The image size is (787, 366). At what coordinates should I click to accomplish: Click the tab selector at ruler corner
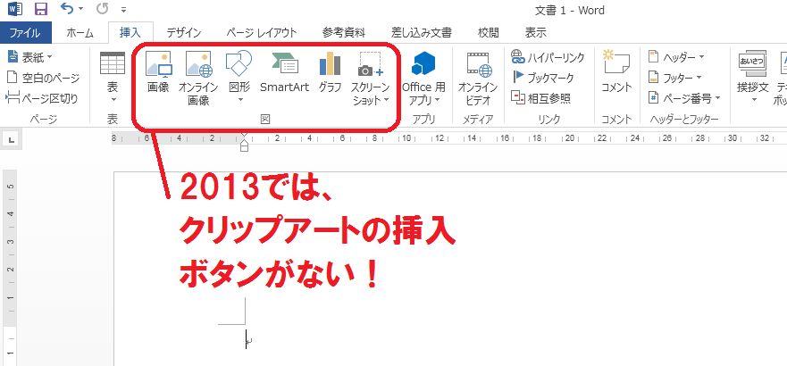click(12, 140)
